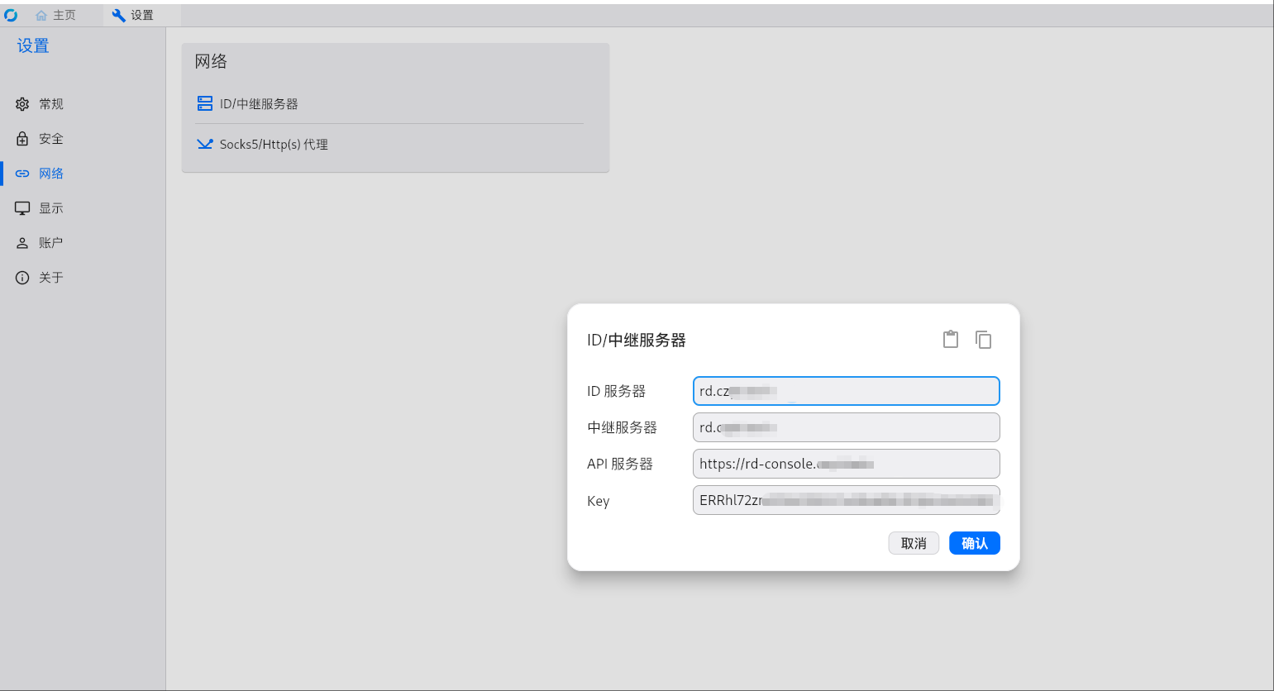
Task: Open 账户 account settings in the sidebar
Action: (x=83, y=243)
